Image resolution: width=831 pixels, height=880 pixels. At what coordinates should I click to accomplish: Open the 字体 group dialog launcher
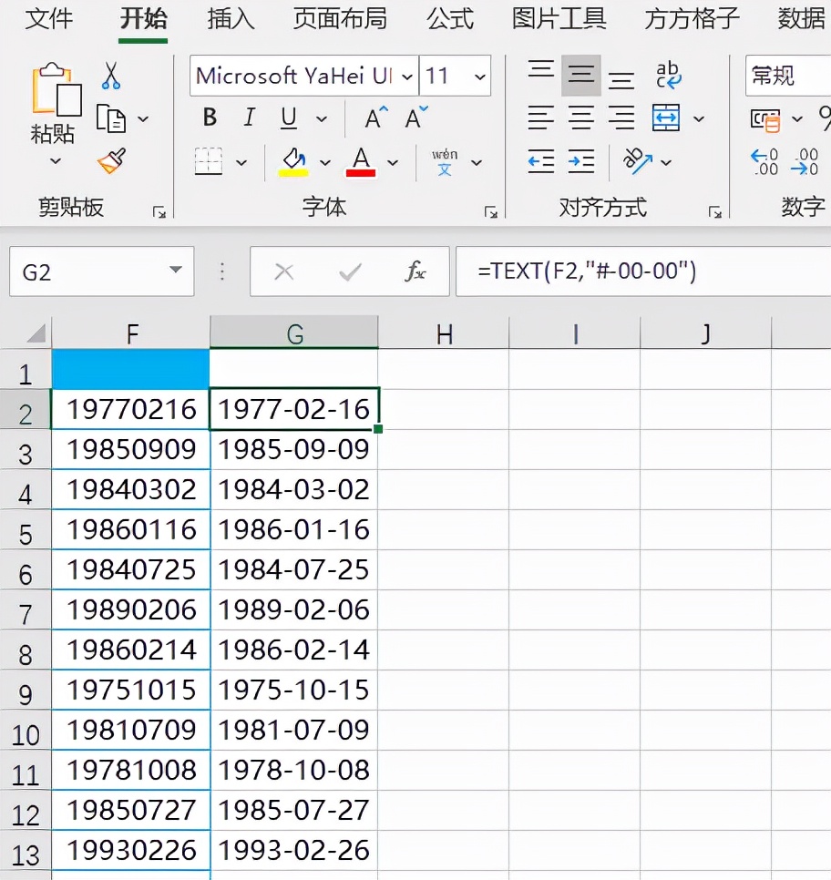coord(491,210)
